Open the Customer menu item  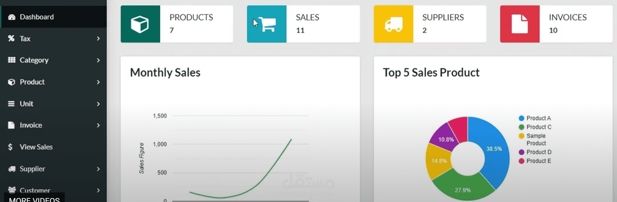[x=35, y=190]
